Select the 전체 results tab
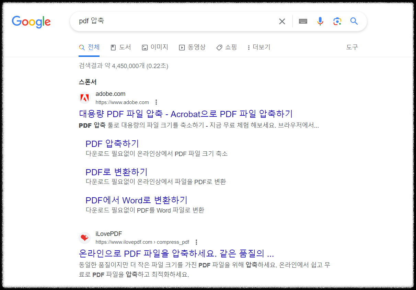Screen dimensions: 416x290 pos(89,47)
